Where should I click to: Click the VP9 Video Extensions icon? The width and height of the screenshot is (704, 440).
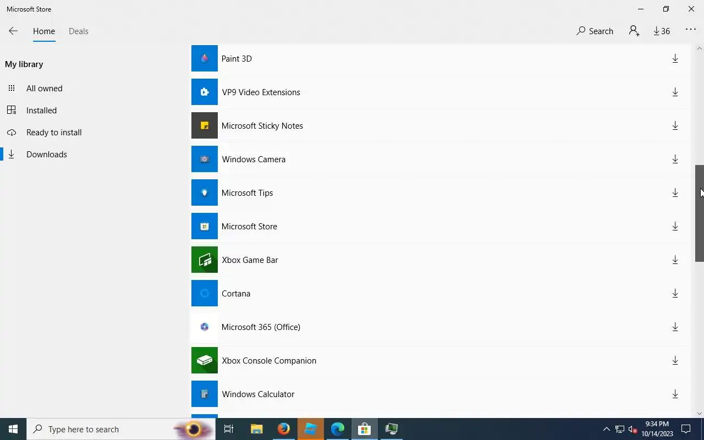click(x=205, y=92)
